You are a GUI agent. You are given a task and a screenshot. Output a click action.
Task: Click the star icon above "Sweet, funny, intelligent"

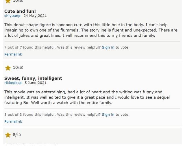[8, 68]
